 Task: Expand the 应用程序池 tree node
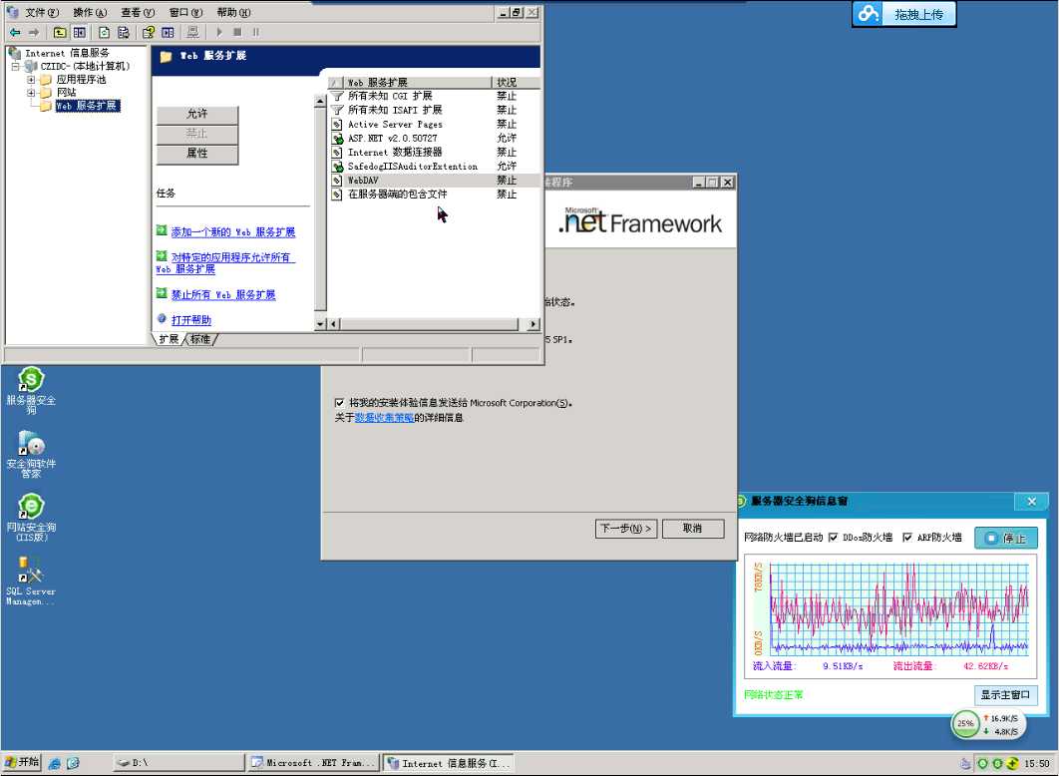31,79
